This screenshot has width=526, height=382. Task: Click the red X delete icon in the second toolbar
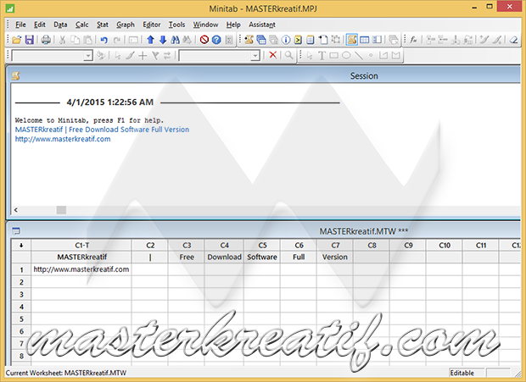(273, 55)
